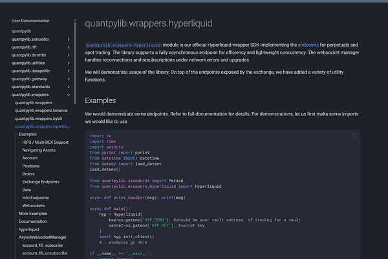
Task: Follow the endpoints hyperlink in the intro
Action: click(x=308, y=45)
